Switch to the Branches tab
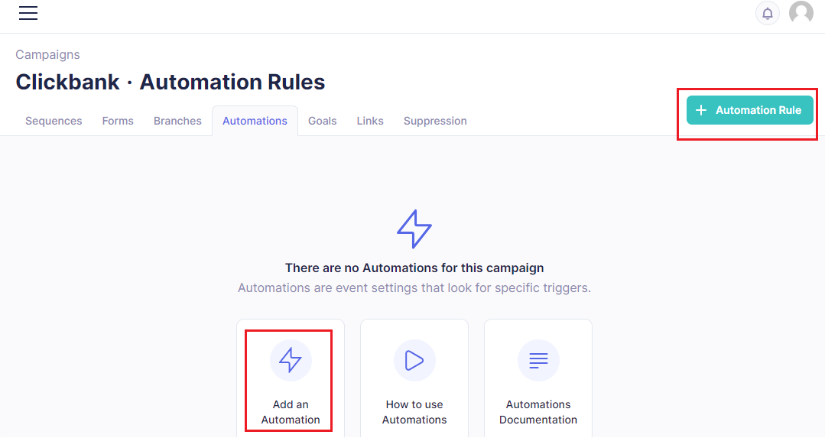This screenshot has width=825, height=438. coord(177,121)
